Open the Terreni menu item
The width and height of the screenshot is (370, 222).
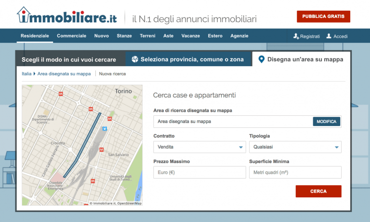[x=147, y=36]
